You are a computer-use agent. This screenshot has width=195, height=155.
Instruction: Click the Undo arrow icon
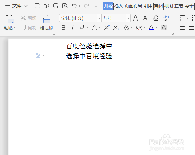(75, 6)
